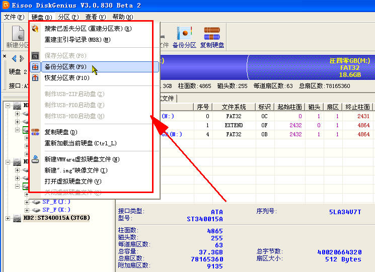Click the 备份分区 toolbar icon
Screen dimensions: 375x272
click(184, 33)
